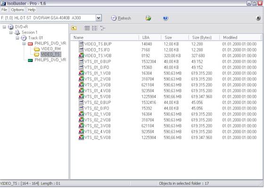Open the drive selection dropdown arrow

pos(99,18)
